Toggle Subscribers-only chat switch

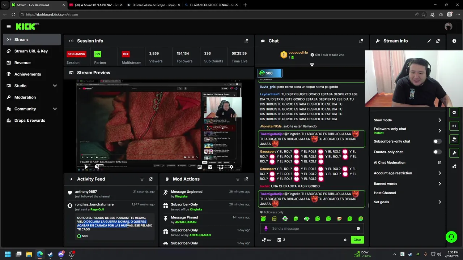click(437, 141)
